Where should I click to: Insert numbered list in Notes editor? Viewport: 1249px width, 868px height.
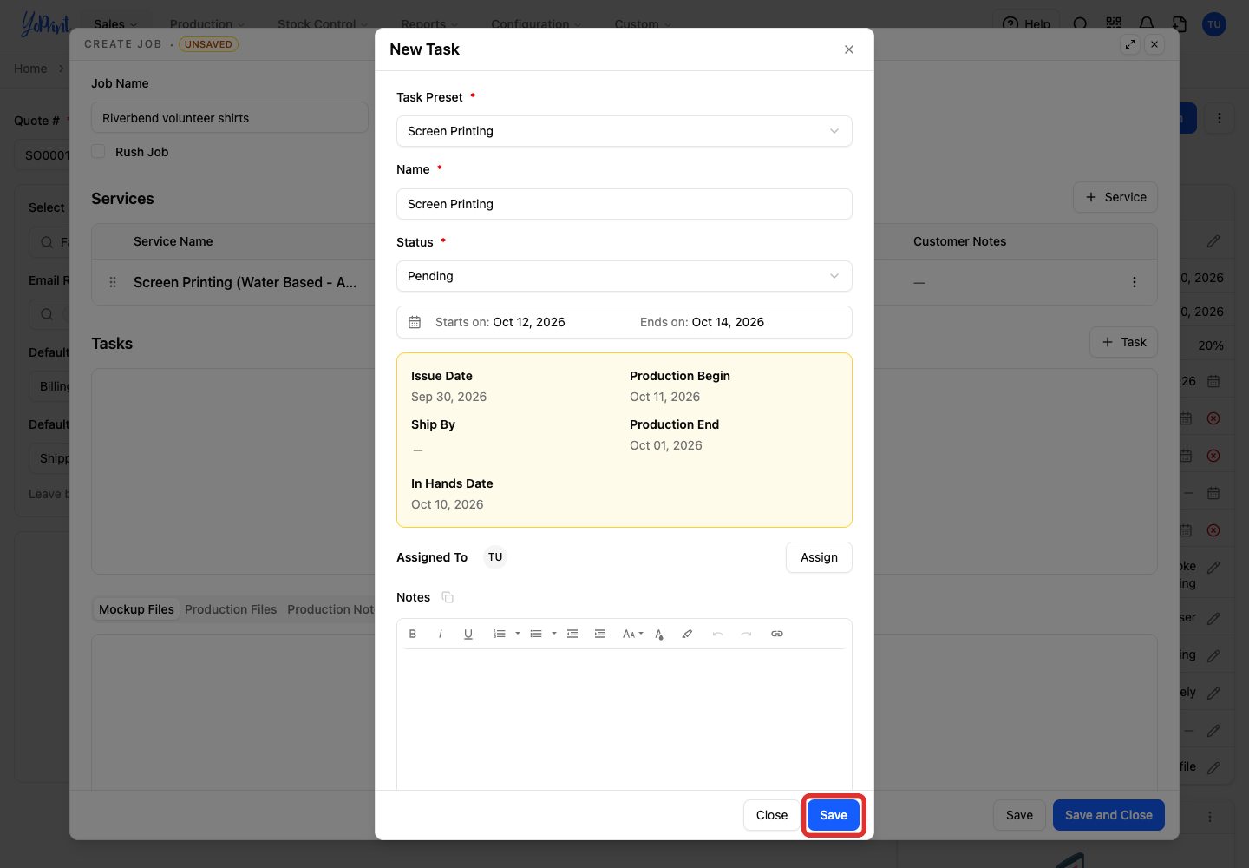(500, 634)
